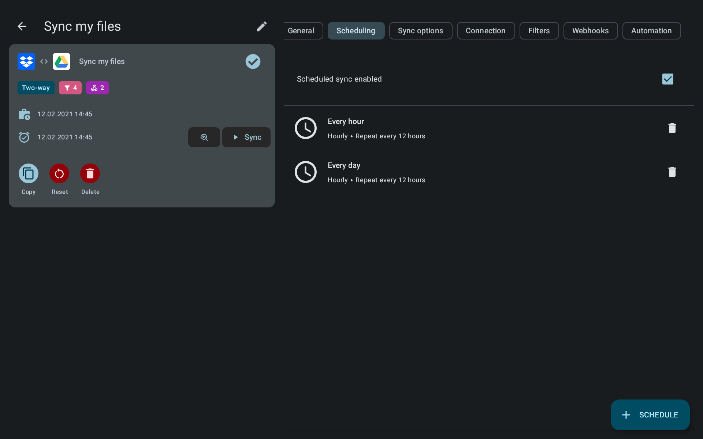The height and width of the screenshot is (439, 703).
Task: Click the last-sync briefcase clock icon
Action: coord(24,114)
